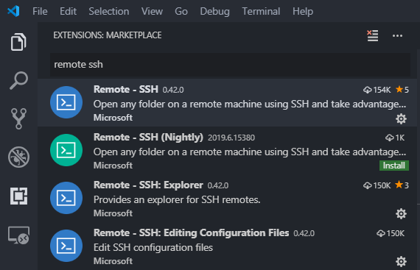
Task: Open the Extensions view in activity bar
Action: coord(18,196)
